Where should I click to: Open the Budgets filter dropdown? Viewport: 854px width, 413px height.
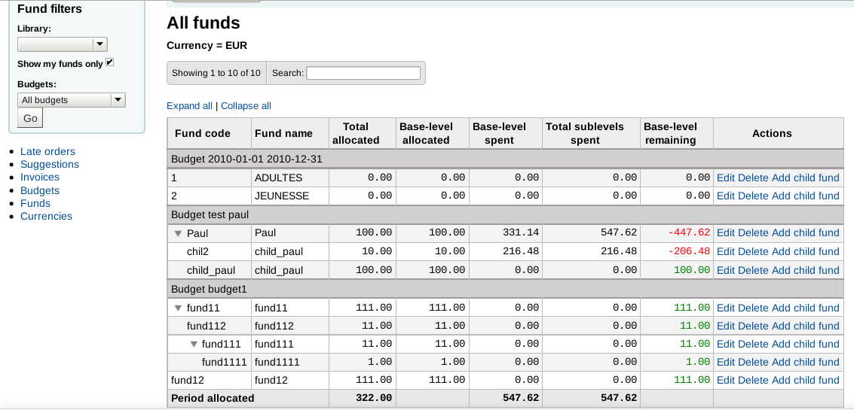click(71, 100)
